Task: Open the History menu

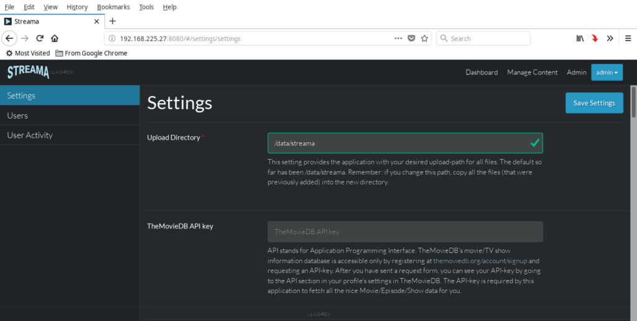Action: point(77,7)
